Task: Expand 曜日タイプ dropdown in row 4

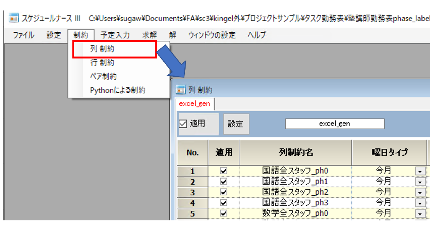Action: (419, 203)
